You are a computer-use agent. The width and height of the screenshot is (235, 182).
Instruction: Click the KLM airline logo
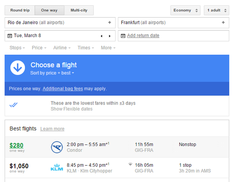[57, 168]
